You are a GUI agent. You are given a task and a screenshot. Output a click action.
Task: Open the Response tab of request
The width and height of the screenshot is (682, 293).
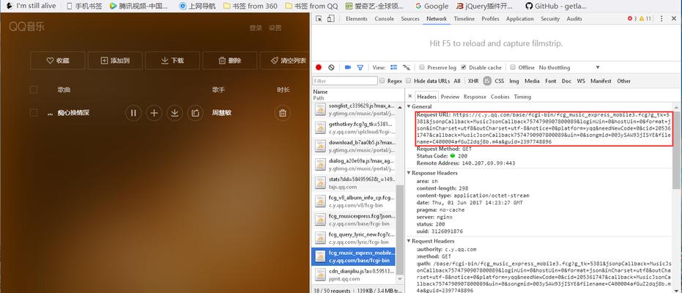(475, 97)
